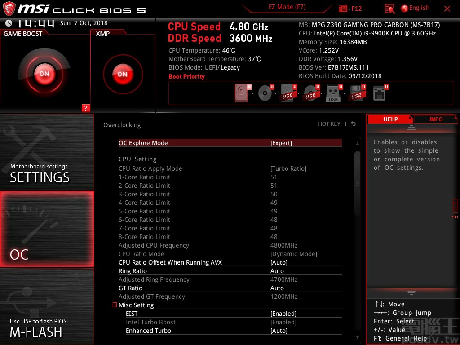Click the 1-Core Ratio Limit row
This screenshot has height=345, width=460.
pyautogui.click(x=230, y=177)
